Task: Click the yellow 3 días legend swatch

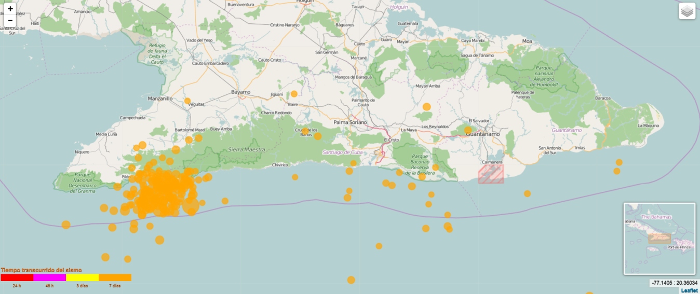Action: [x=82, y=277]
